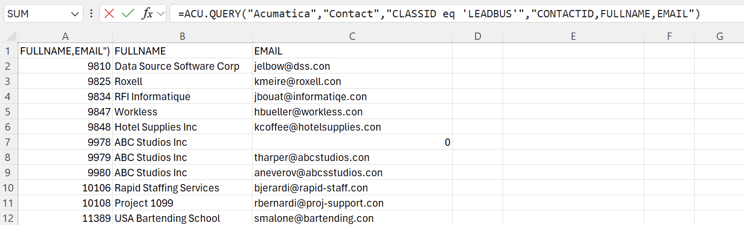744x225 pixels.
Task: Select the Rapid Staffing Services cell
Action: [x=182, y=188]
